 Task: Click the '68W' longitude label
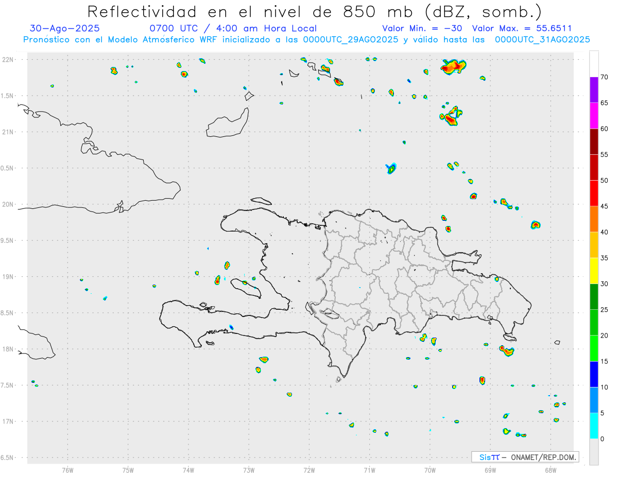tap(550, 470)
